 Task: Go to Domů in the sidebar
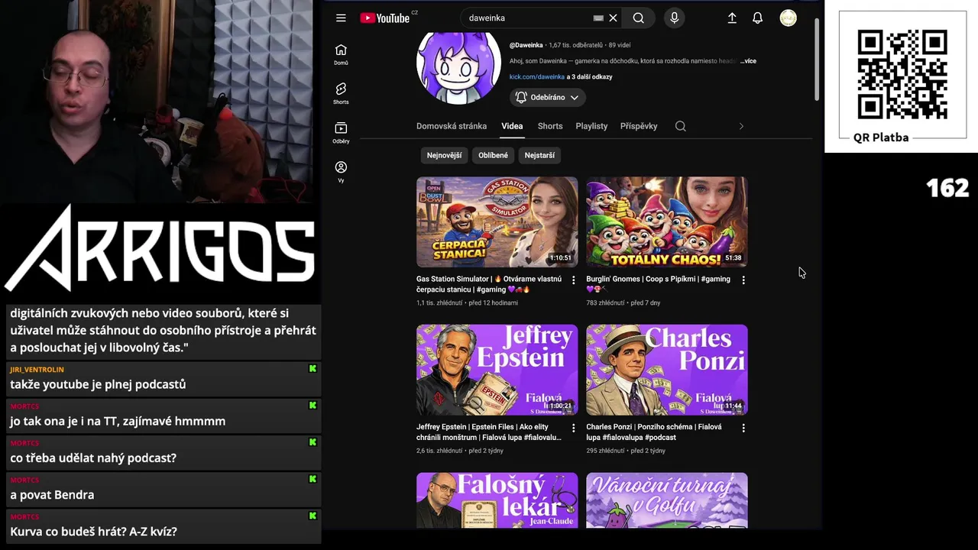coord(341,54)
